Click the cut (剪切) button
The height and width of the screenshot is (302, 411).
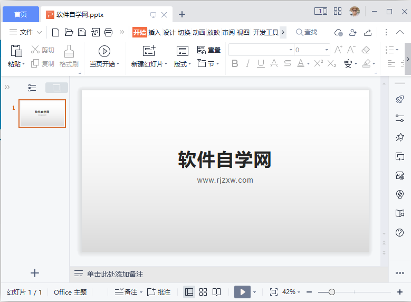tap(42, 50)
